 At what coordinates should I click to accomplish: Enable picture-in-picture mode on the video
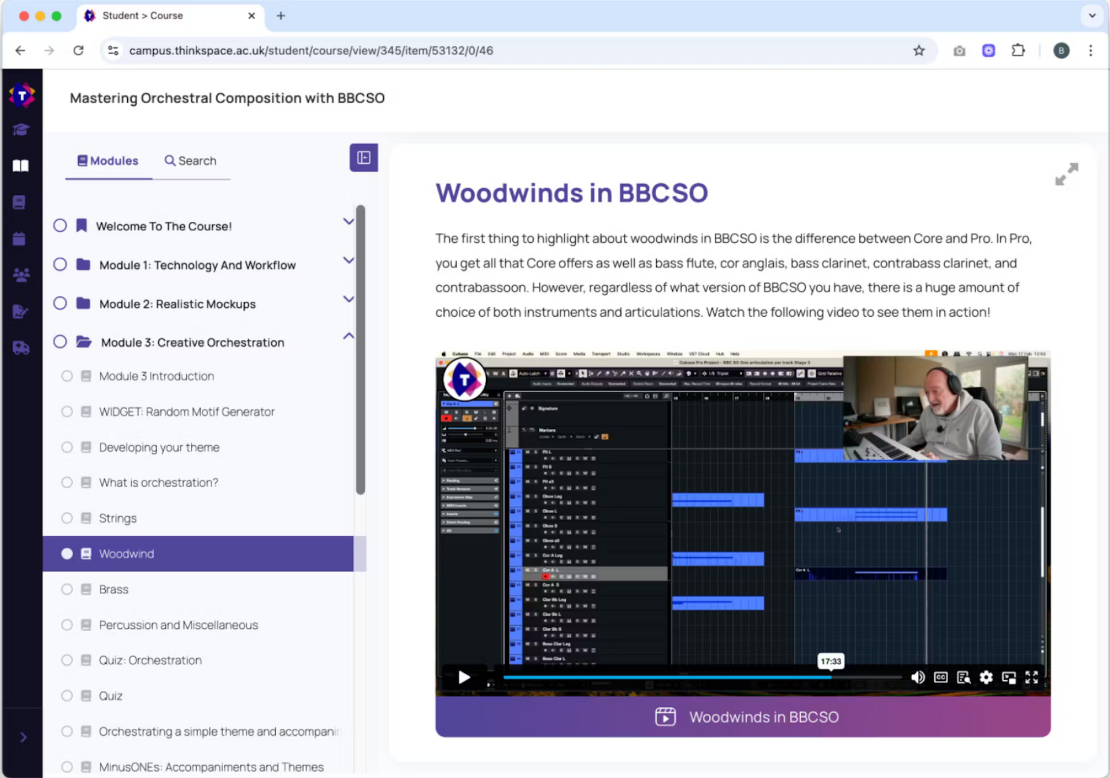(1009, 677)
